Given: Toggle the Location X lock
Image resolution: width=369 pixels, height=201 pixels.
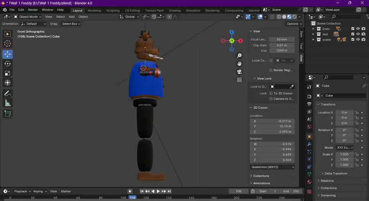Looking at the screenshot, I should point(357,113).
